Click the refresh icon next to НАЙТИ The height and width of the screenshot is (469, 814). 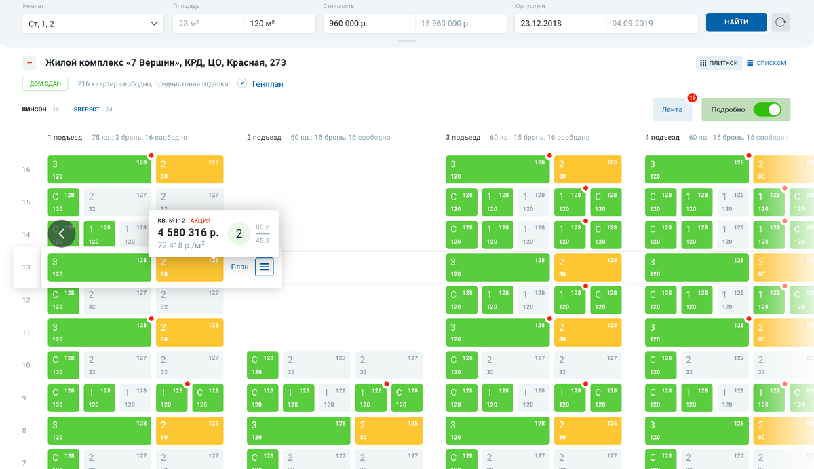coord(781,22)
